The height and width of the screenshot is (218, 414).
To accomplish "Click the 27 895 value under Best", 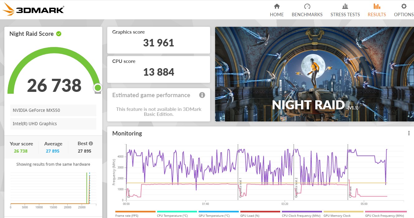I will coord(84,151).
